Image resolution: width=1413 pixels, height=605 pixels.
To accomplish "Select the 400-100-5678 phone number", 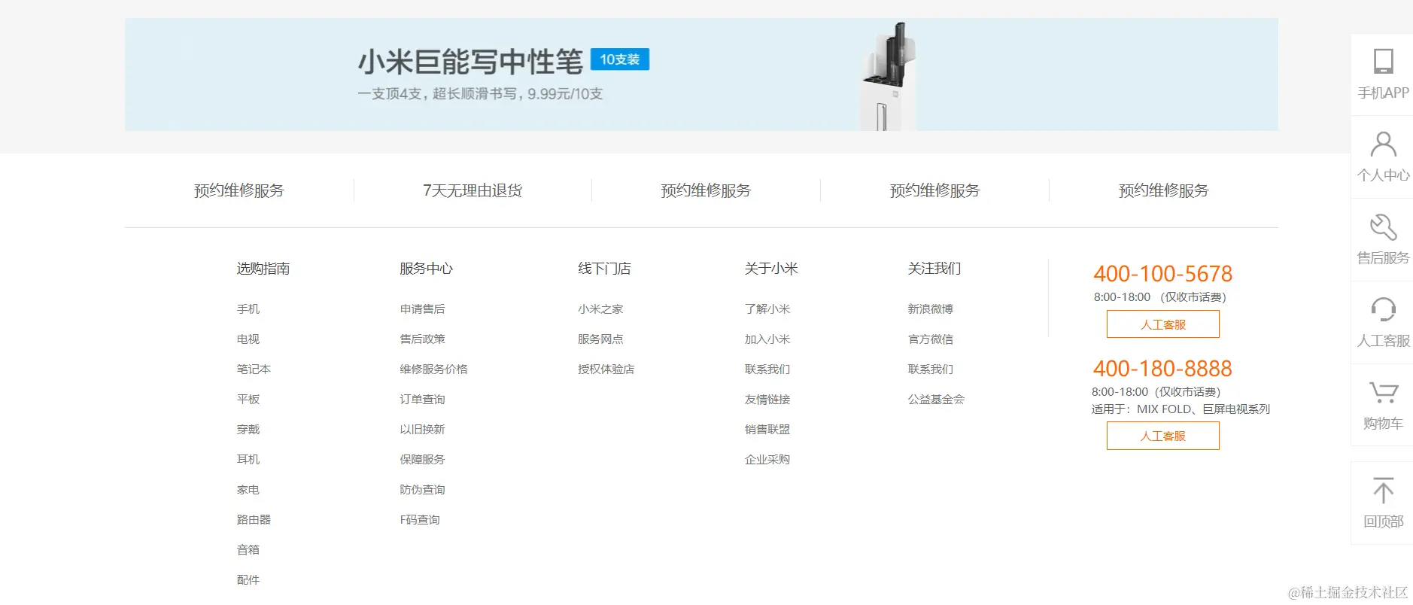I will [x=1162, y=274].
